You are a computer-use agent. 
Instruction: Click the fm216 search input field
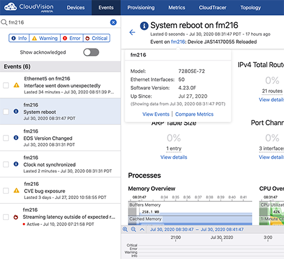point(58,22)
